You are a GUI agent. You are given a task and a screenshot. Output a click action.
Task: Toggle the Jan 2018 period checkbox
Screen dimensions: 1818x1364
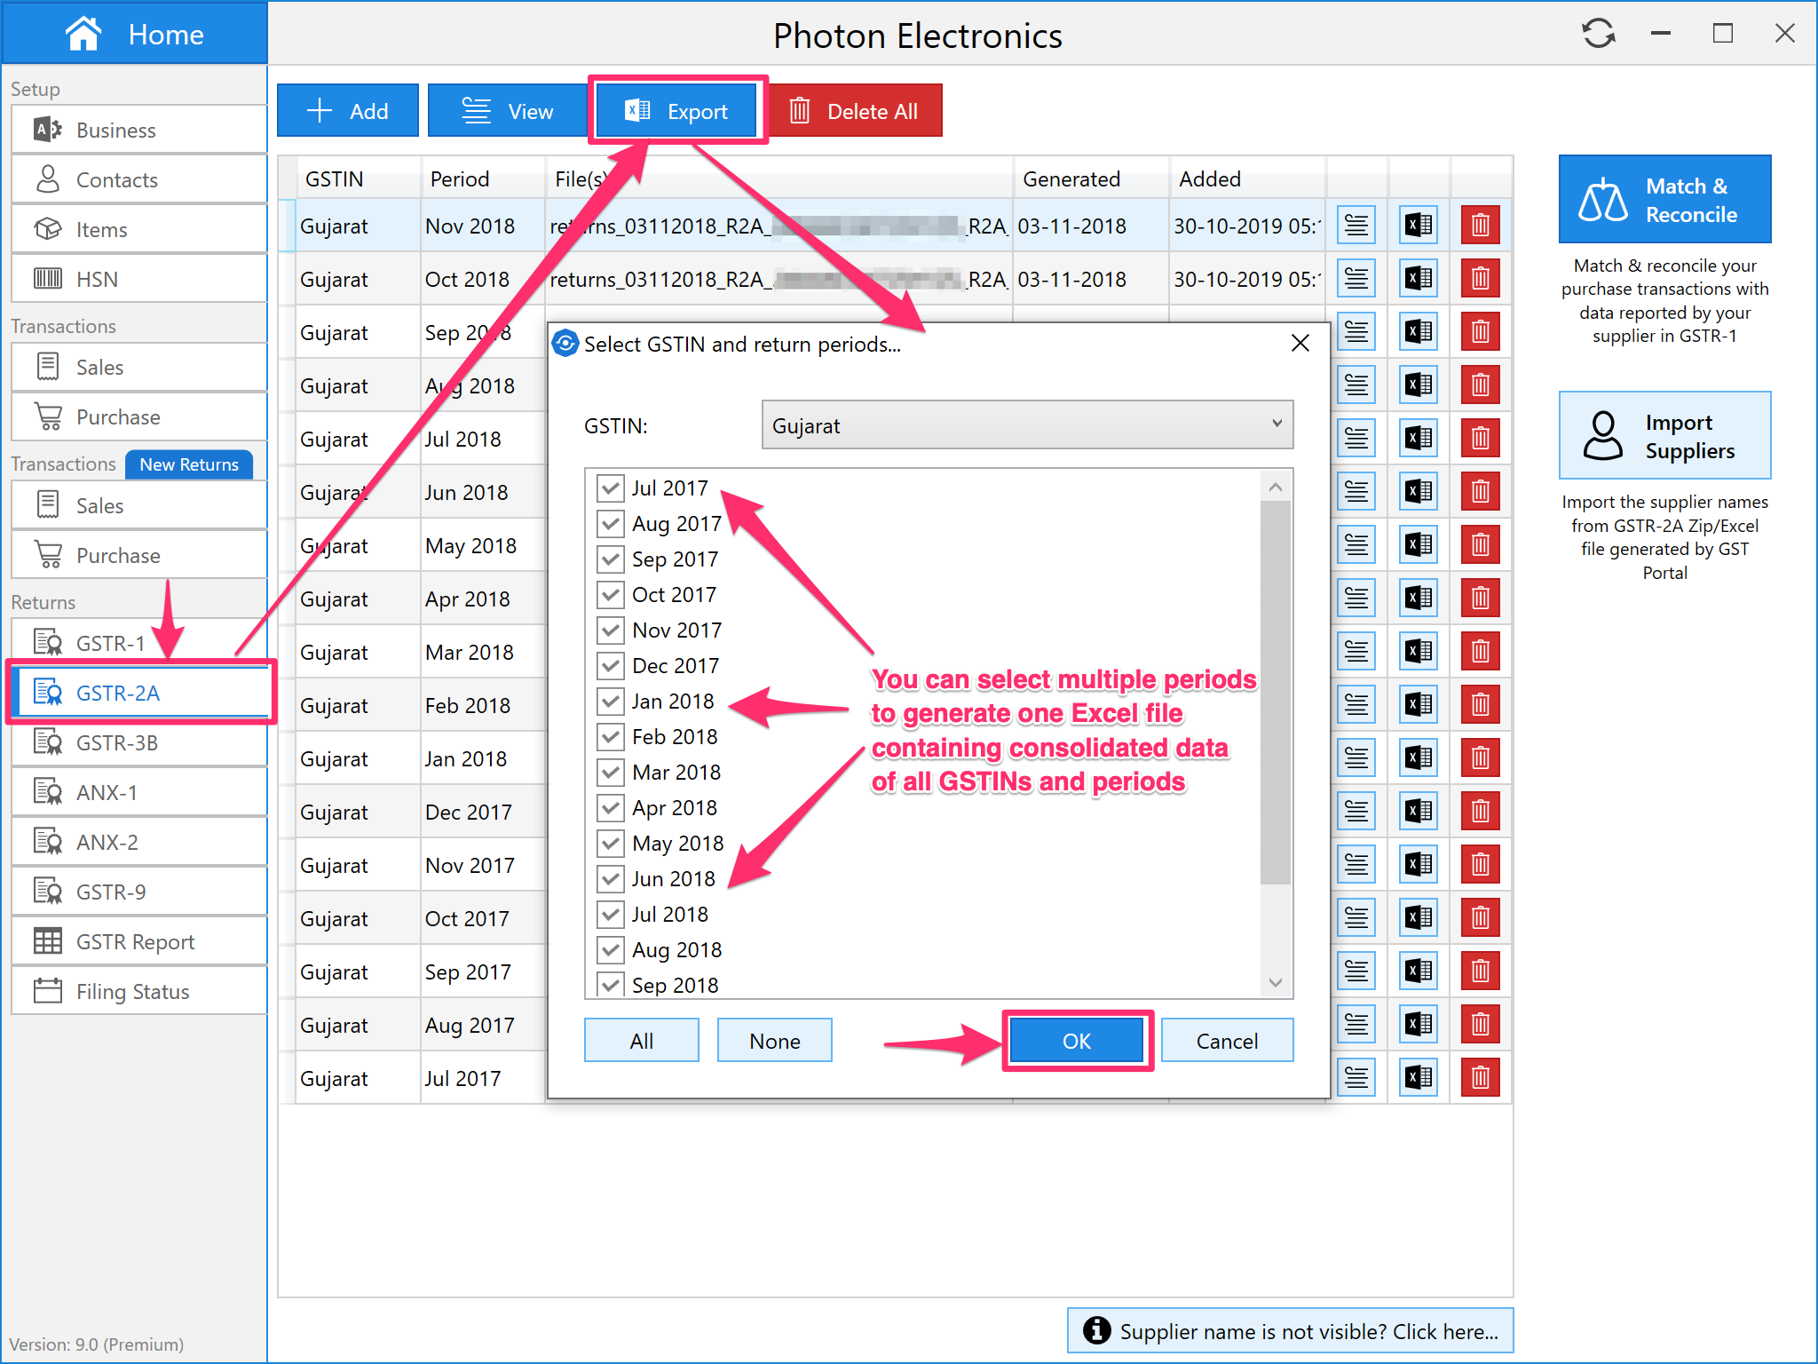(x=611, y=702)
